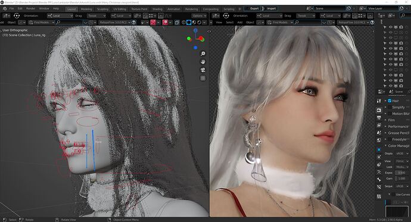Select solid viewport shading mode icon
Image resolution: width=411 pixels, height=222 pixels.
189,23
